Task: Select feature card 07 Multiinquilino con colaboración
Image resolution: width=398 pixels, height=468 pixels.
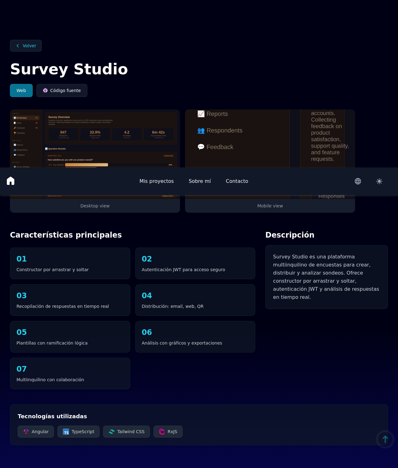Action: (x=70, y=373)
